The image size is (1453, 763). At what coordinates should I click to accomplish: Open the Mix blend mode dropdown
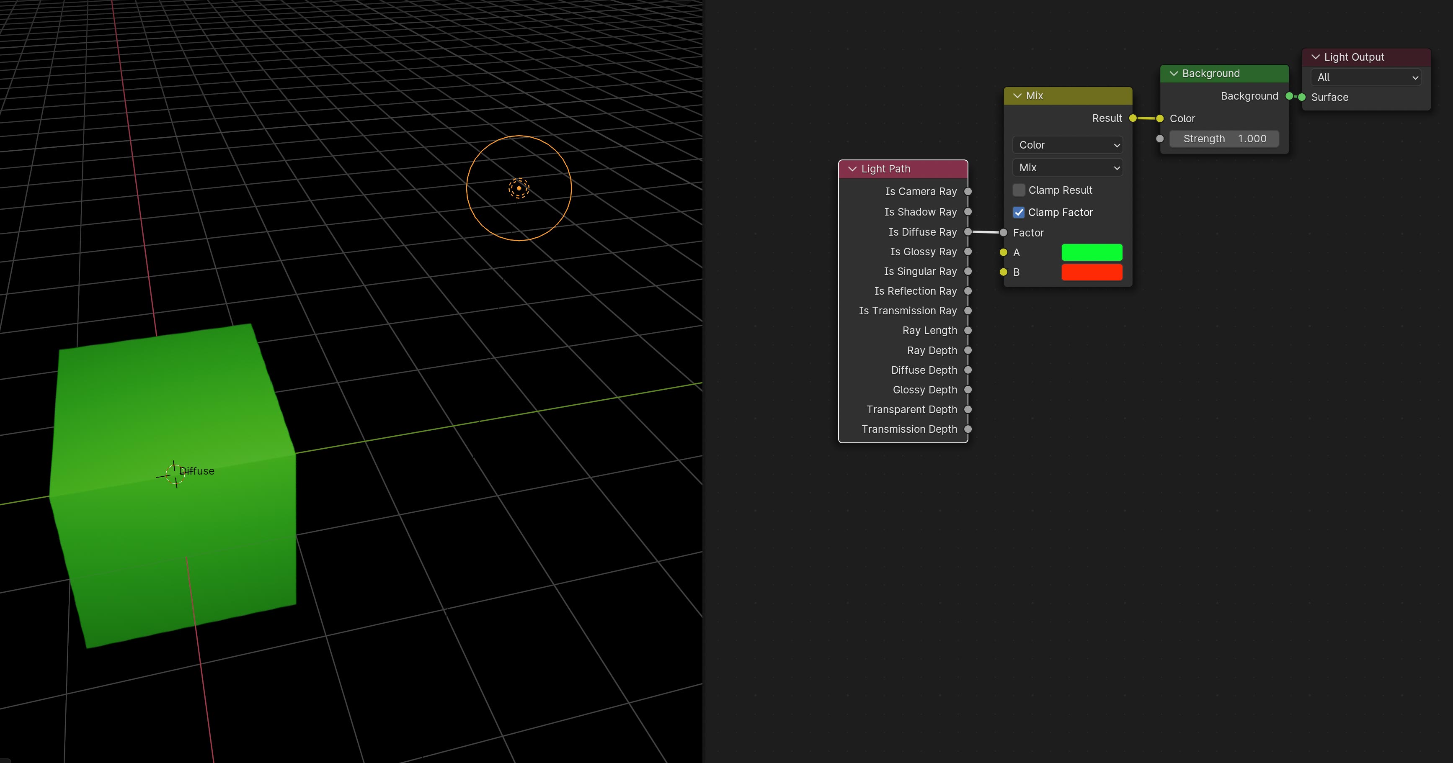pyautogui.click(x=1068, y=167)
